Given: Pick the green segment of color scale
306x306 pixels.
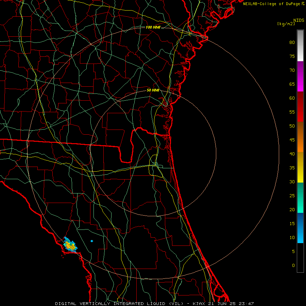Looking at the screenshot, I should tap(300, 198).
